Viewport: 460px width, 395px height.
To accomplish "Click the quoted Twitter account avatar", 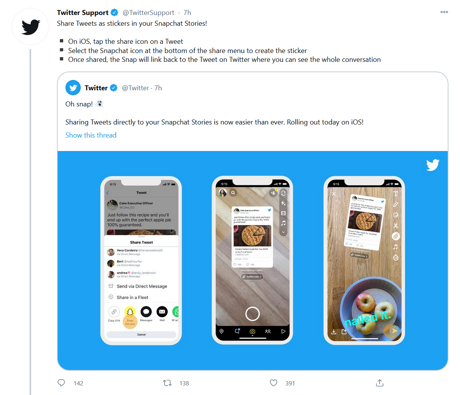I will 73,88.
